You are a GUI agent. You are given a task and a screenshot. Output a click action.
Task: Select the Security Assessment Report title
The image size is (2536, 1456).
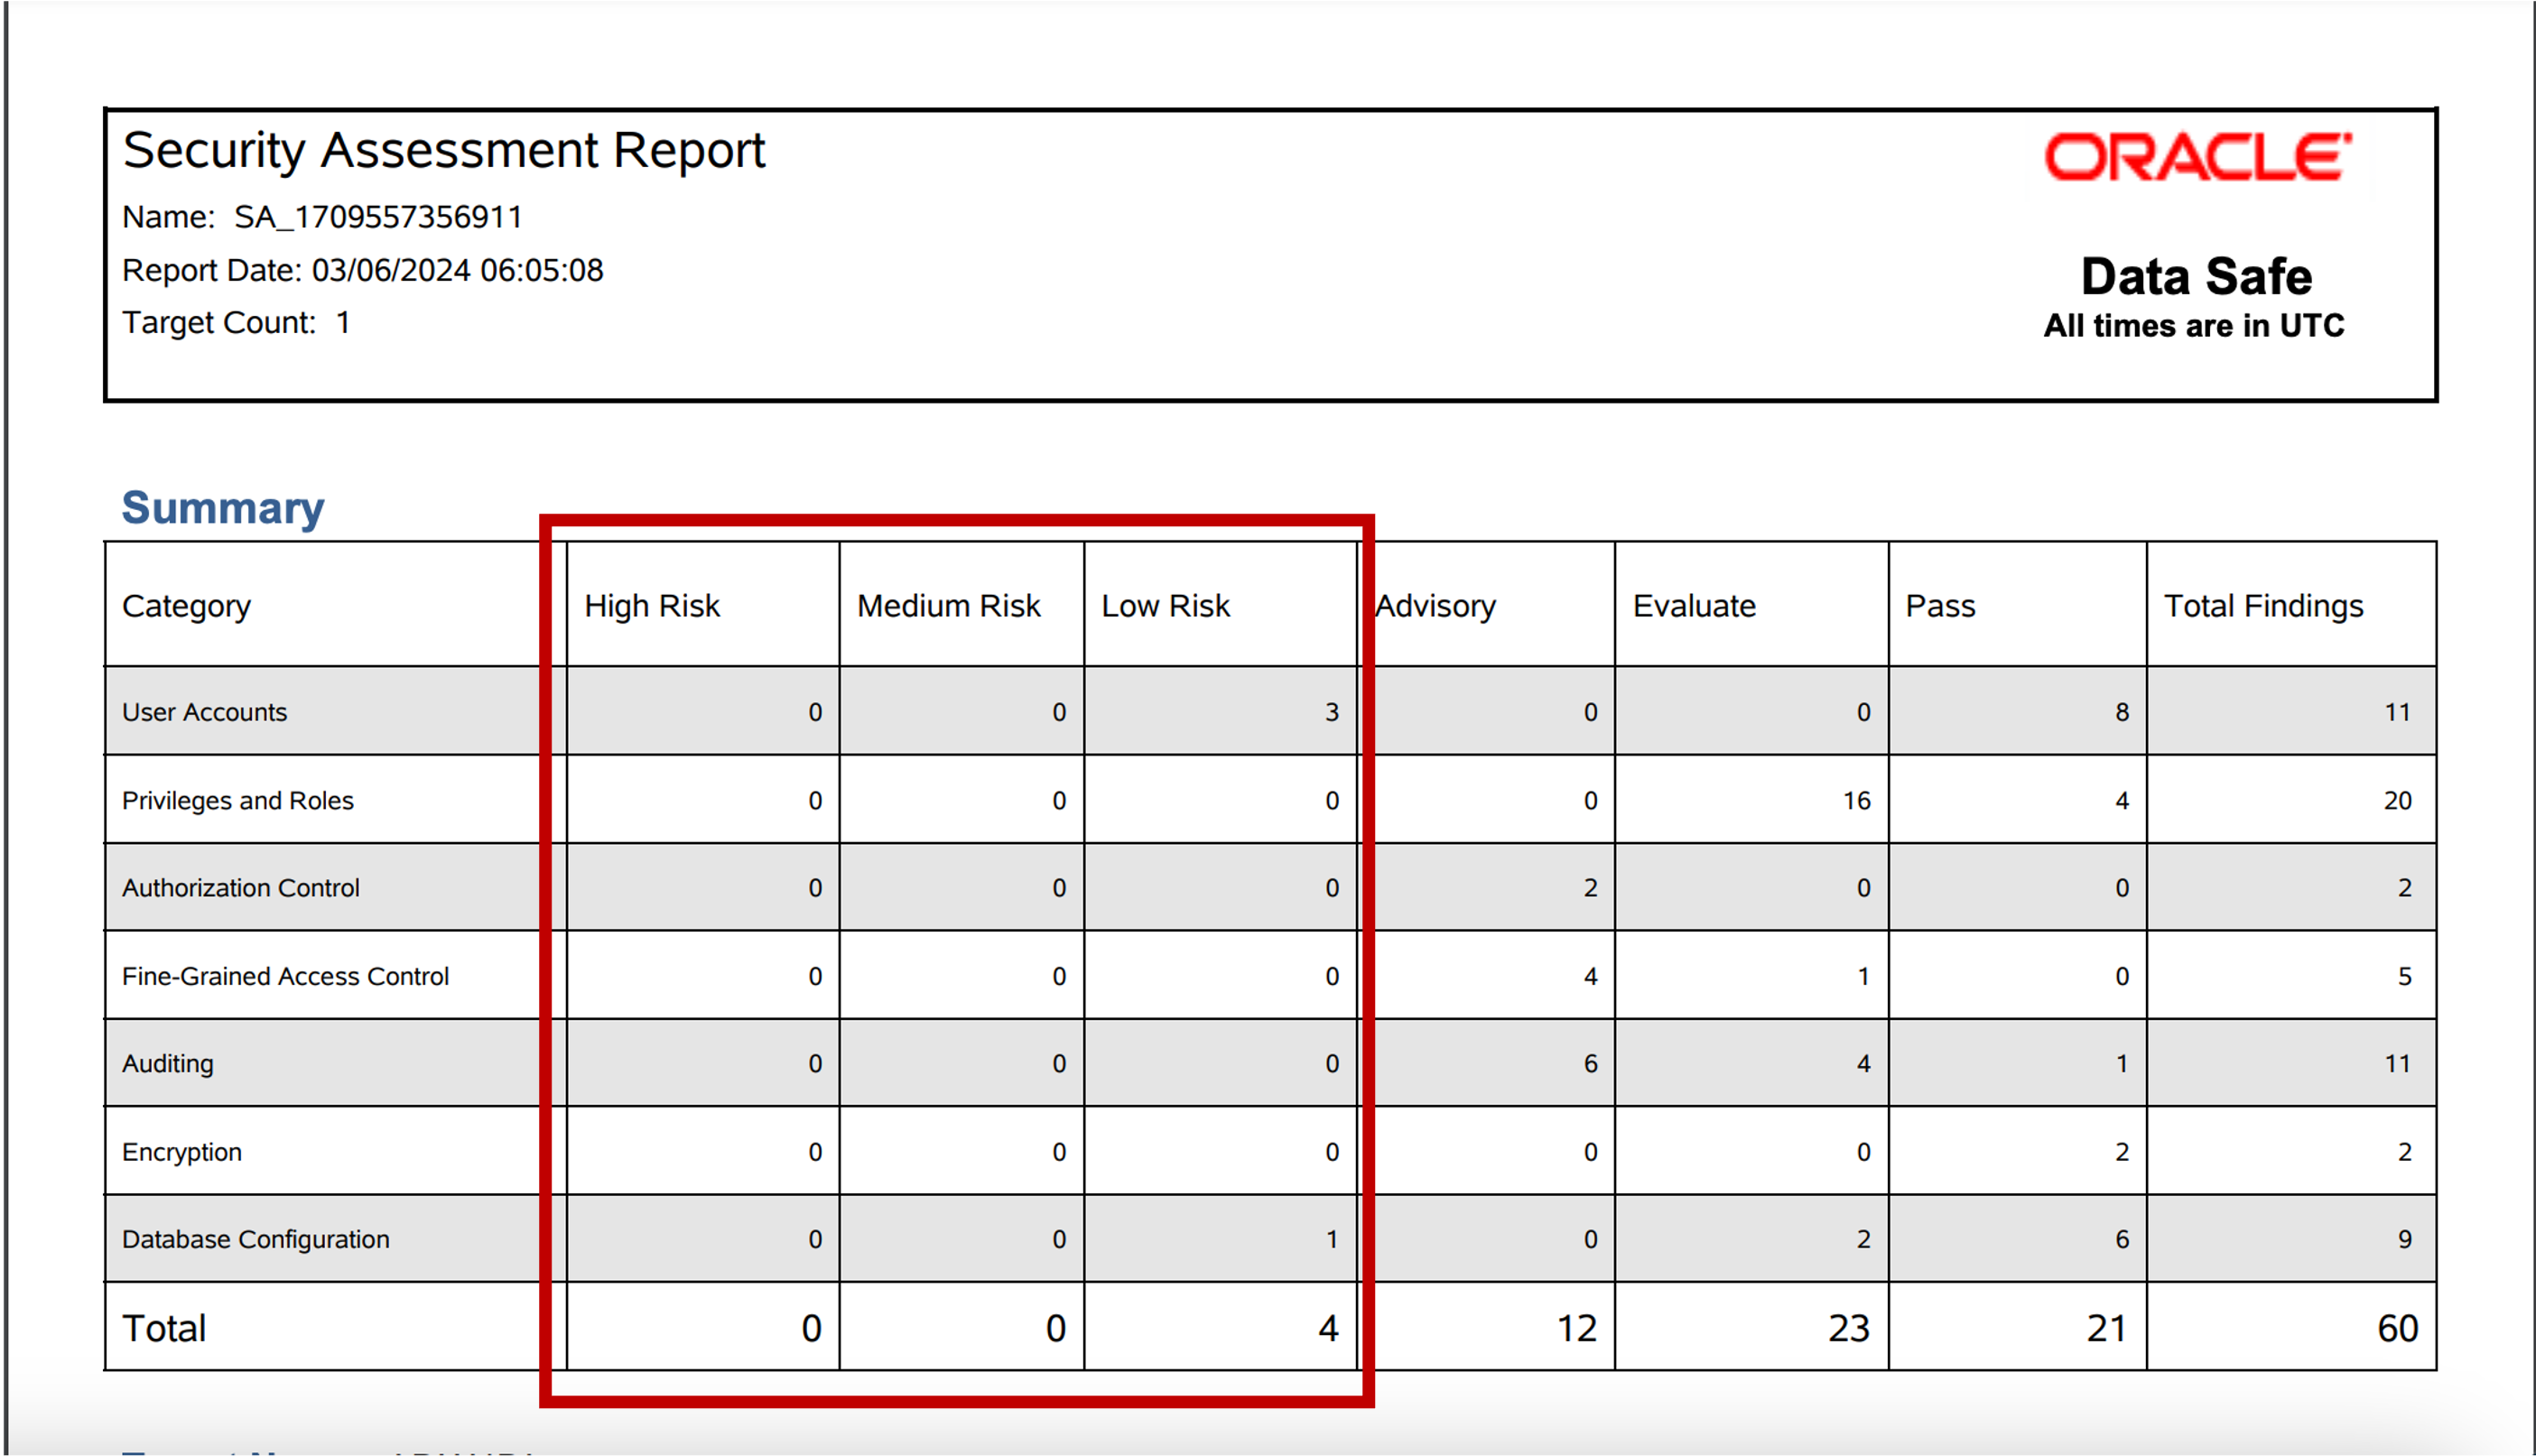(443, 152)
